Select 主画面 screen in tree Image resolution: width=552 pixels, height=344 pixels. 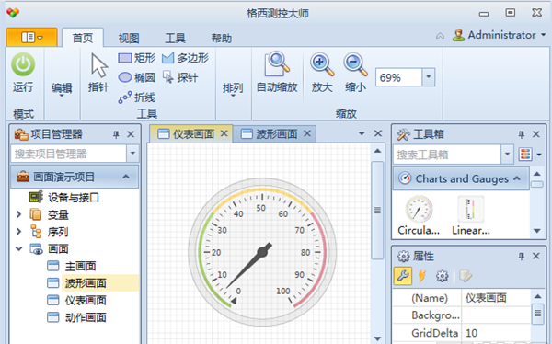coord(80,266)
